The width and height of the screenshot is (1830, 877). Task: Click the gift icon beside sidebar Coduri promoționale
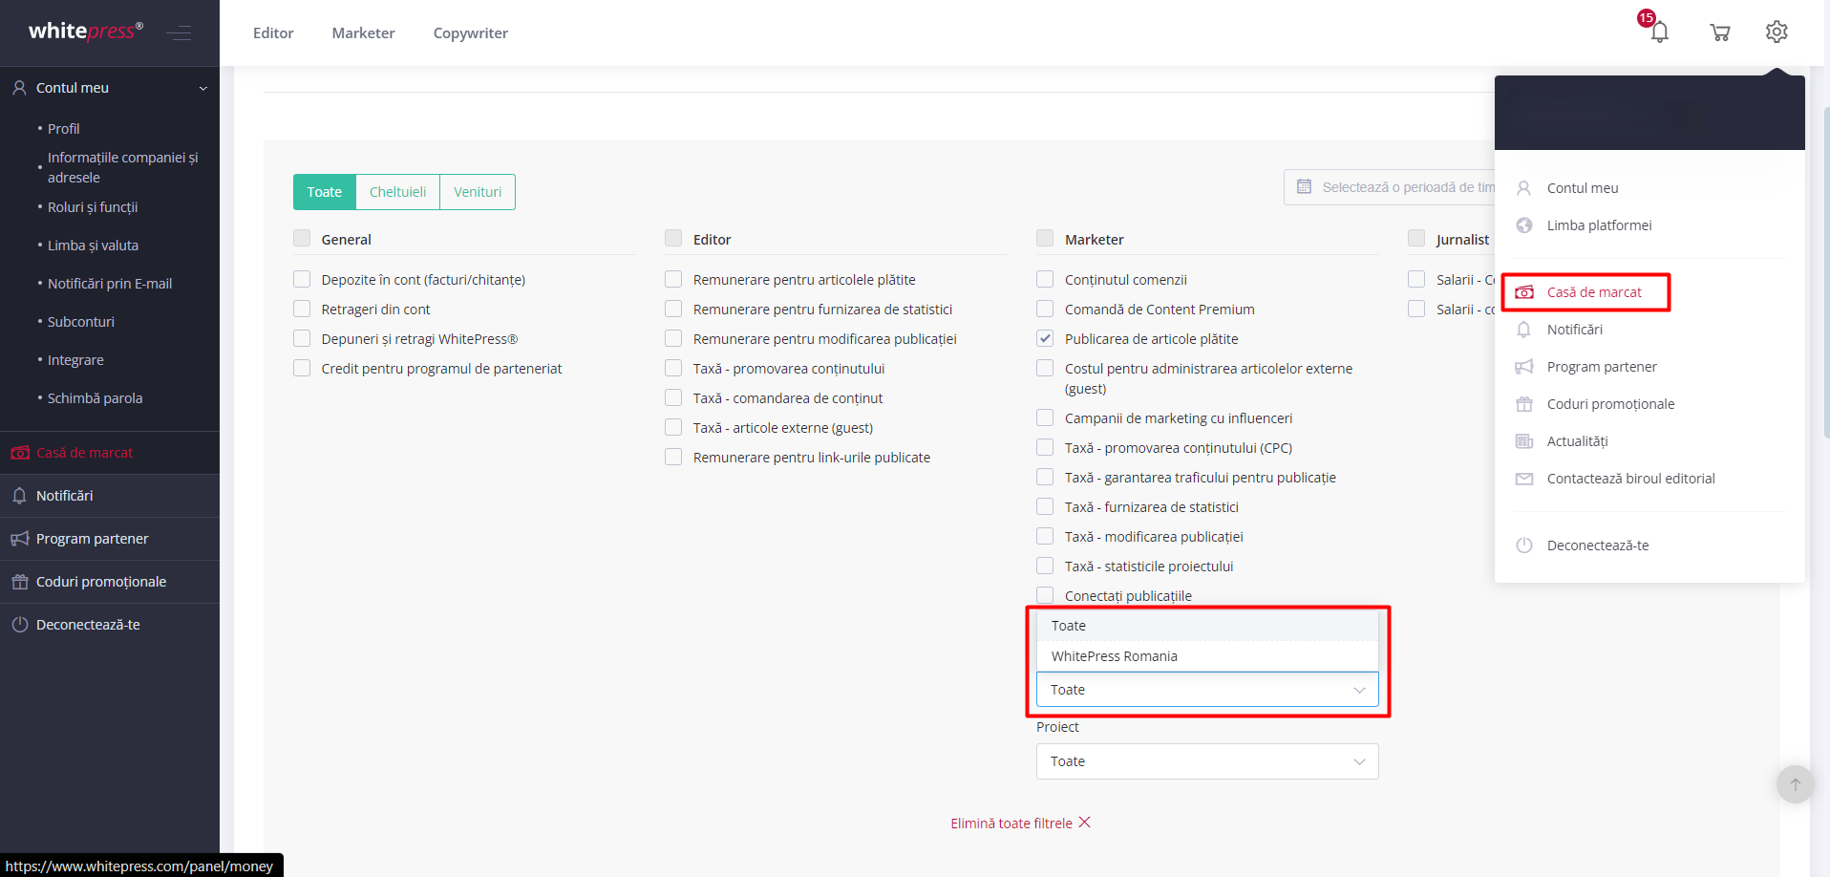(x=20, y=582)
